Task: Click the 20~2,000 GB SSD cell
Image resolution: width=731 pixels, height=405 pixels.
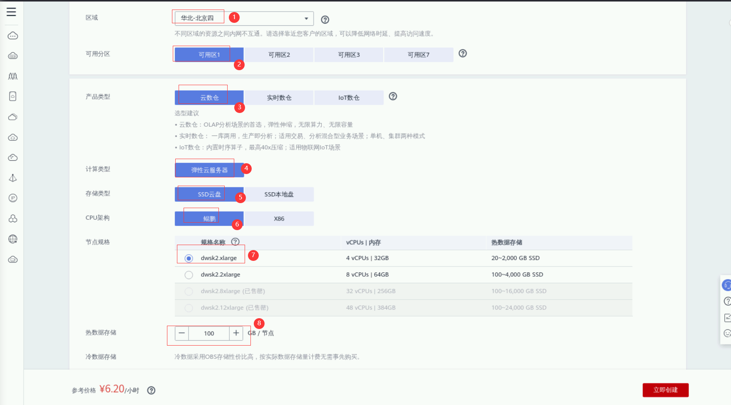Action: pos(515,258)
